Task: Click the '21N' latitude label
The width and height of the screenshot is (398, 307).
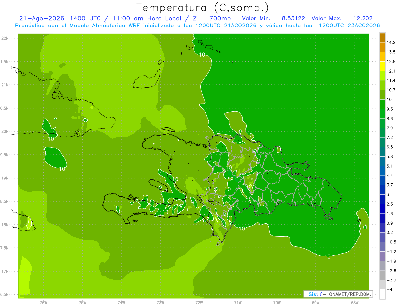Action: tap(6, 85)
